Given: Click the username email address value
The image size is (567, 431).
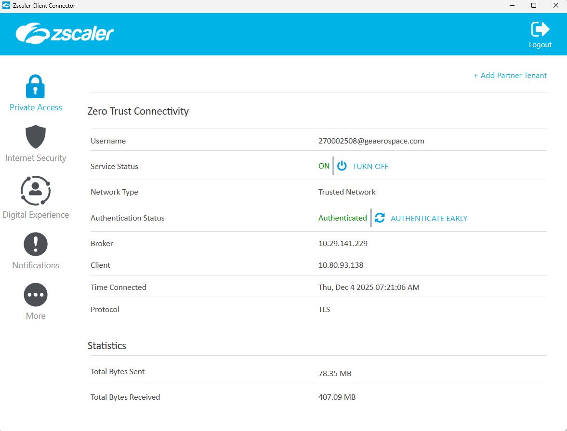Looking at the screenshot, I should point(371,141).
